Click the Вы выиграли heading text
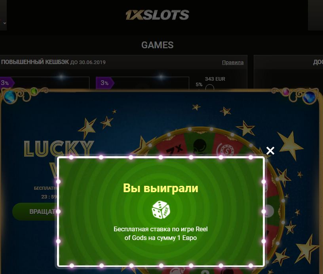 (161, 188)
